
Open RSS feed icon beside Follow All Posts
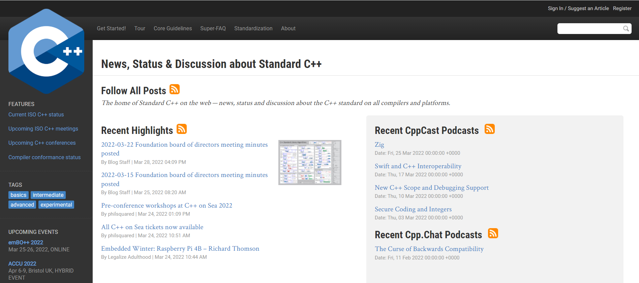175,89
